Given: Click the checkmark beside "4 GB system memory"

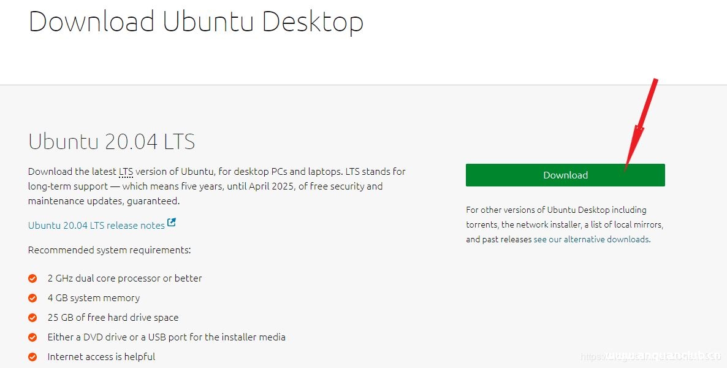Looking at the screenshot, I should pyautogui.click(x=32, y=297).
